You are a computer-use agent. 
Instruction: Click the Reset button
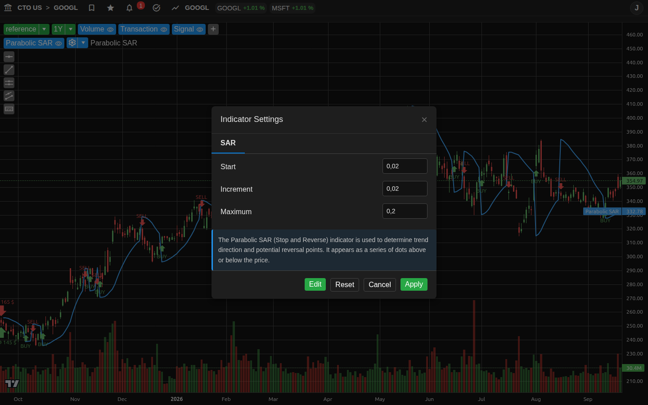(345, 285)
